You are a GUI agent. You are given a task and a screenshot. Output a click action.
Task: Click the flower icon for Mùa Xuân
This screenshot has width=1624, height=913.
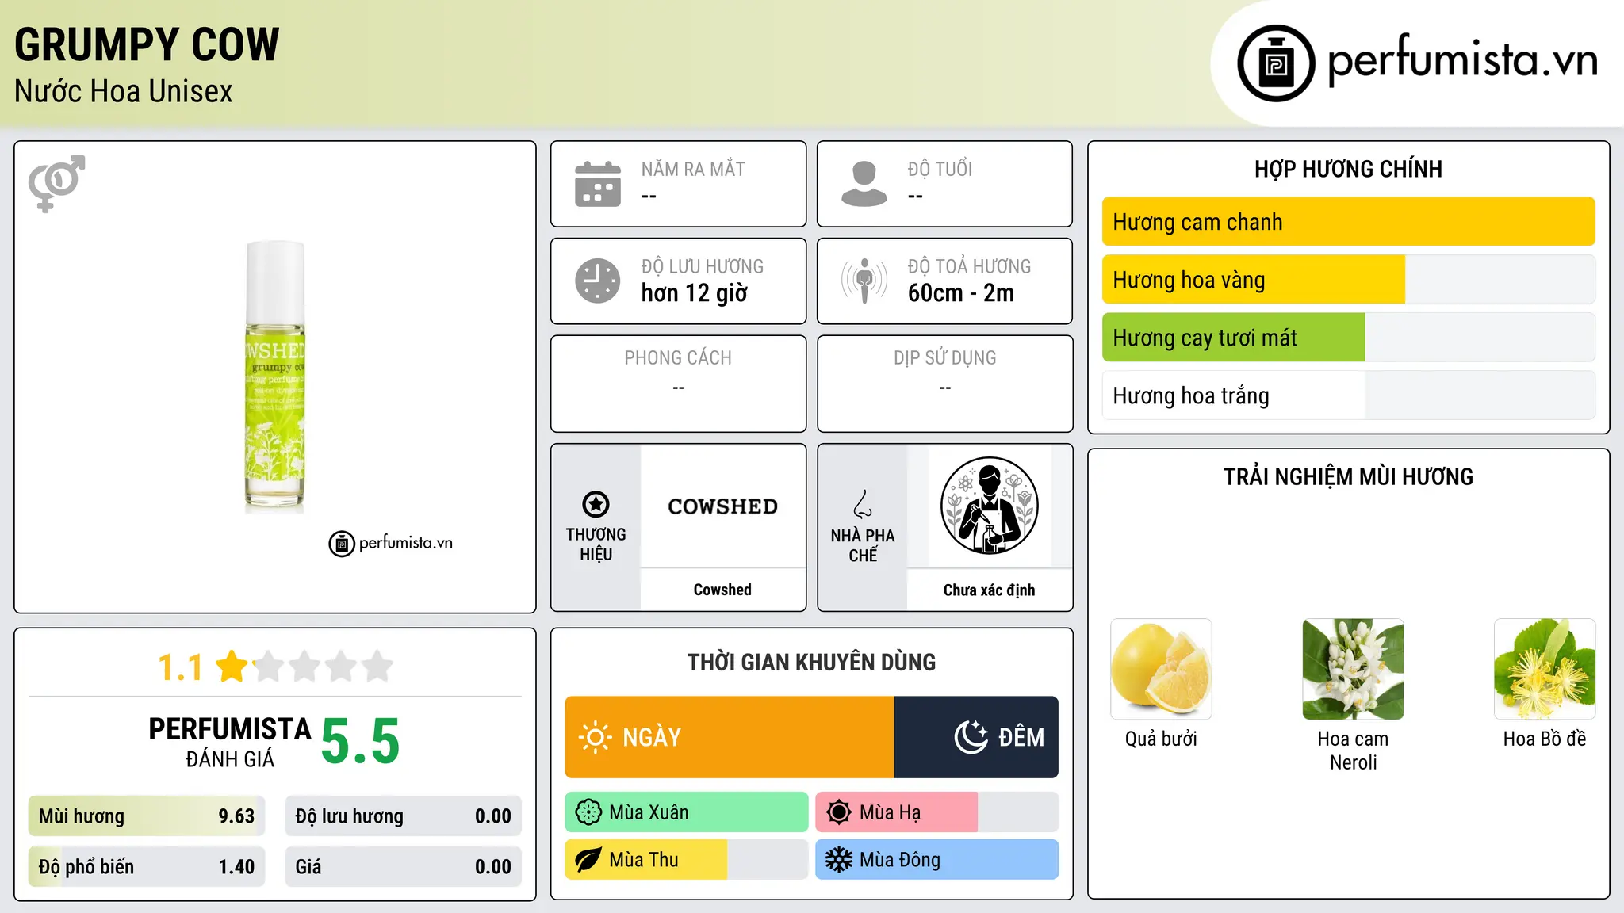pyautogui.click(x=588, y=812)
